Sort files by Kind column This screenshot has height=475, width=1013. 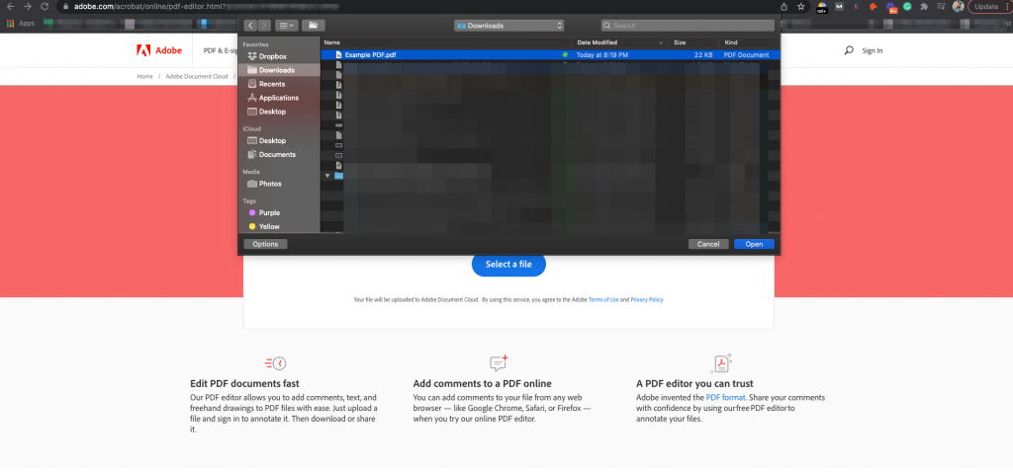[x=731, y=42]
